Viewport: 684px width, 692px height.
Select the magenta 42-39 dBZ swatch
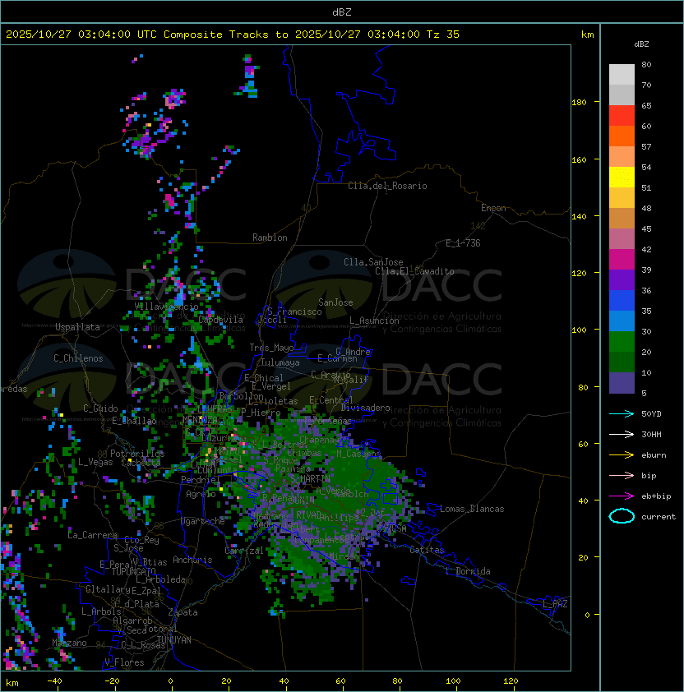coord(622,260)
